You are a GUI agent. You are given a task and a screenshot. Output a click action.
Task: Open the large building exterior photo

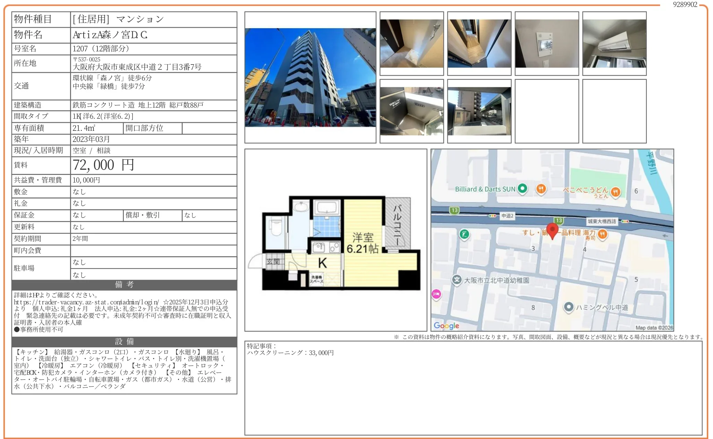[x=310, y=77]
